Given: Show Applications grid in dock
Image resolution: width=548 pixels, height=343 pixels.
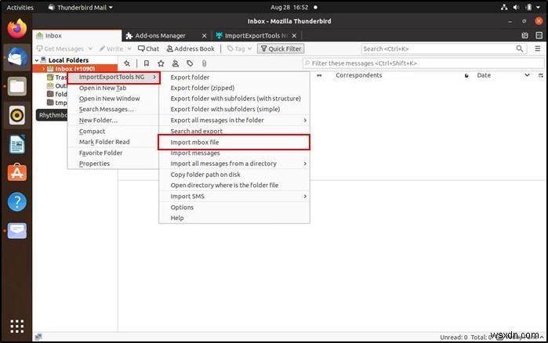Looking at the screenshot, I should 16,326.
